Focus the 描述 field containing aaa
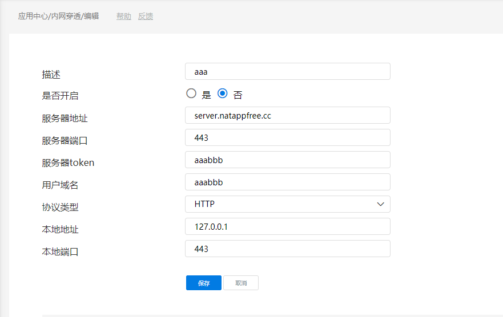503x317 pixels. coord(287,71)
